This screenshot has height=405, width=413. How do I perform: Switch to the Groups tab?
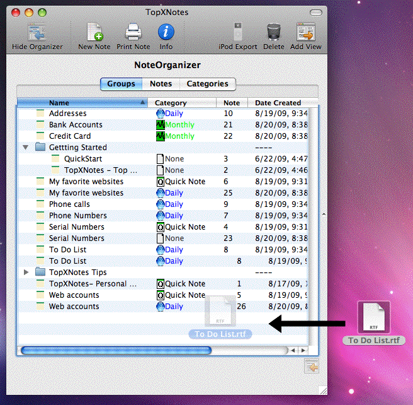pyautogui.click(x=121, y=84)
